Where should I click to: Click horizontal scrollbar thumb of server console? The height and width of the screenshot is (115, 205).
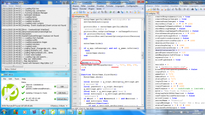[x=14, y=66]
